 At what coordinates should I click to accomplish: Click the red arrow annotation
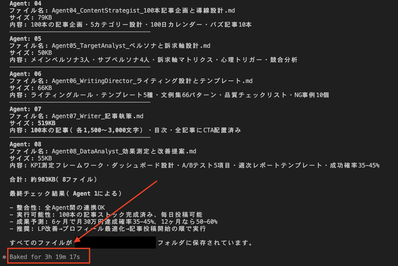point(116,211)
